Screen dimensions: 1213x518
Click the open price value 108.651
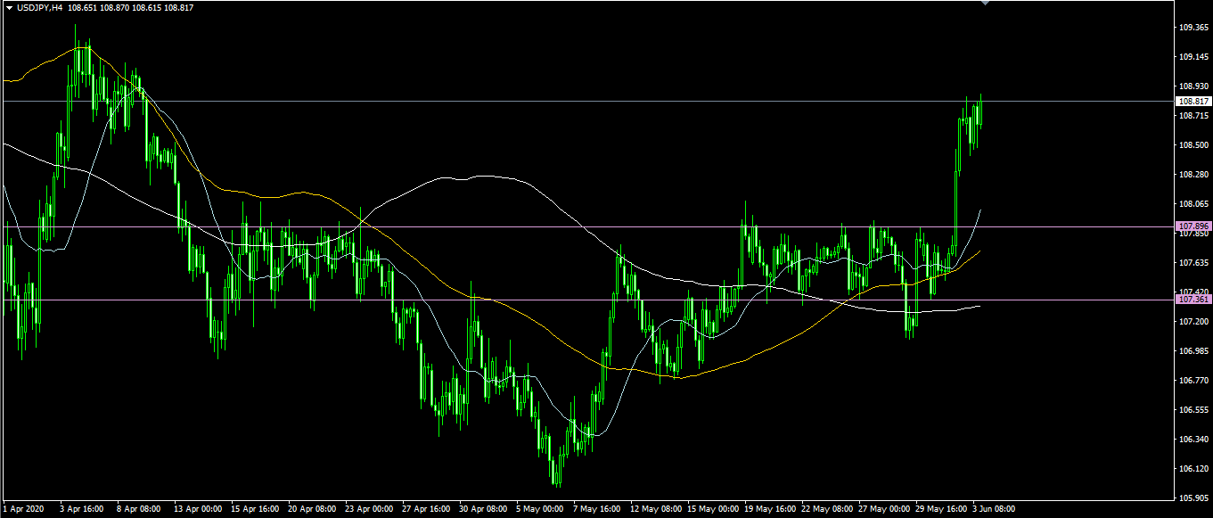(x=83, y=8)
